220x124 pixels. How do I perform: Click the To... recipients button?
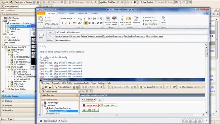(x=50, y=32)
